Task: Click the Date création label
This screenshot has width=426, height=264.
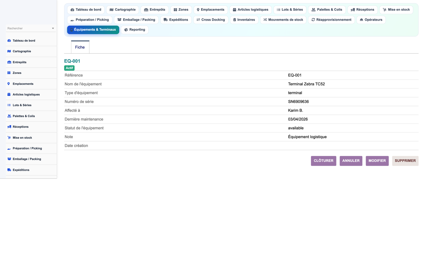Action: 76,146
